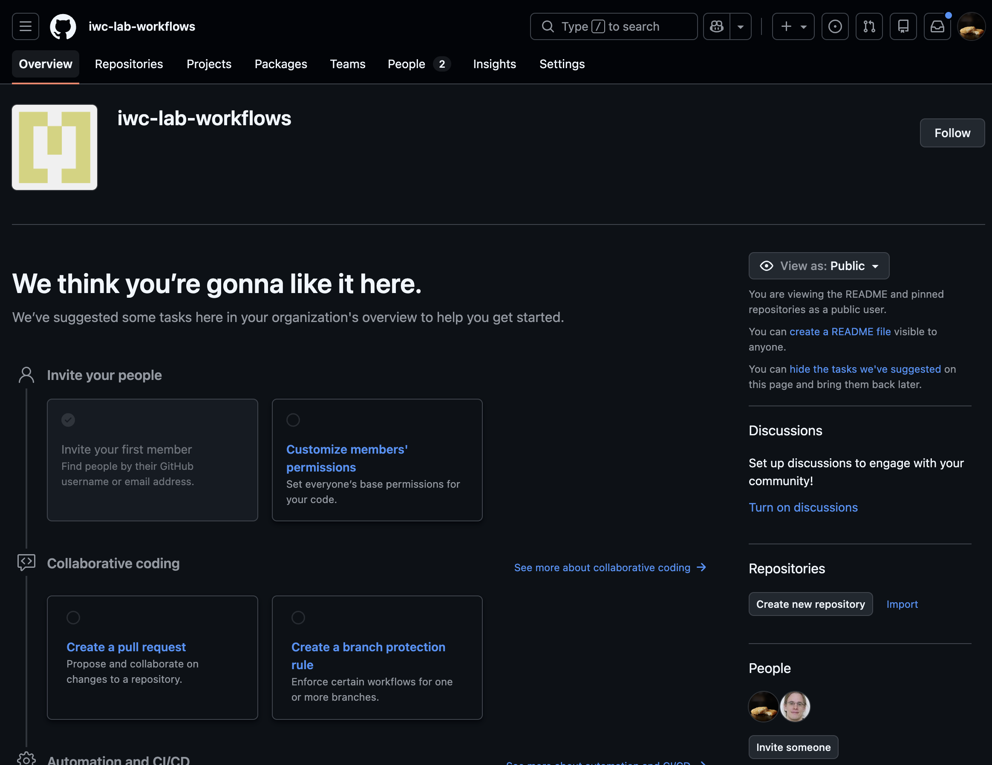Click See more about collaborative coding
992x765 pixels.
(610, 567)
